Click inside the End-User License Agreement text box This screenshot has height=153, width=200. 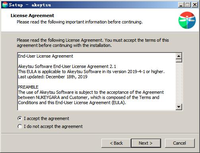click(97, 81)
